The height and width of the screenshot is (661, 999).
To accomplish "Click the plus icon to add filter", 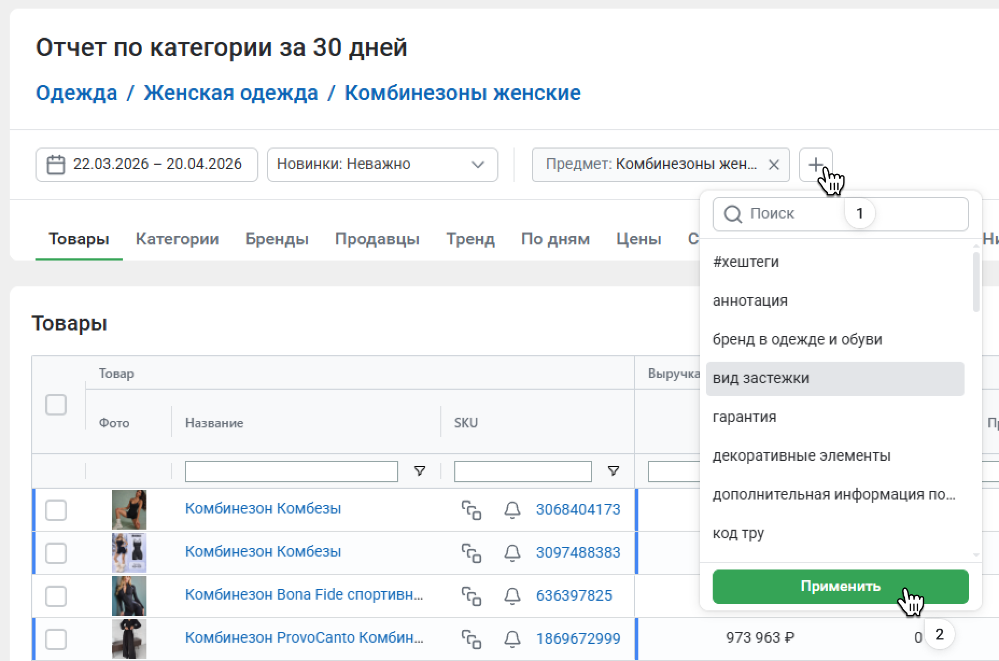I will point(815,164).
